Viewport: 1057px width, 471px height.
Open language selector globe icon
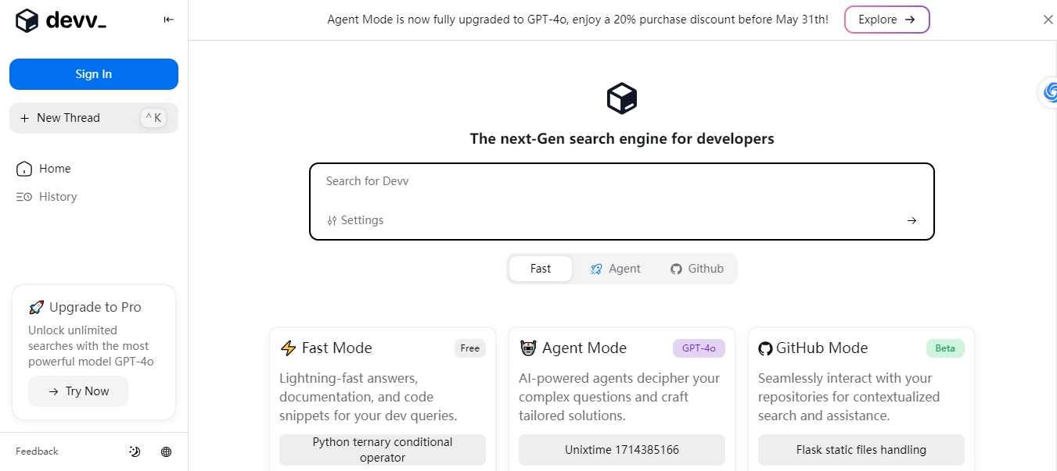click(x=166, y=451)
